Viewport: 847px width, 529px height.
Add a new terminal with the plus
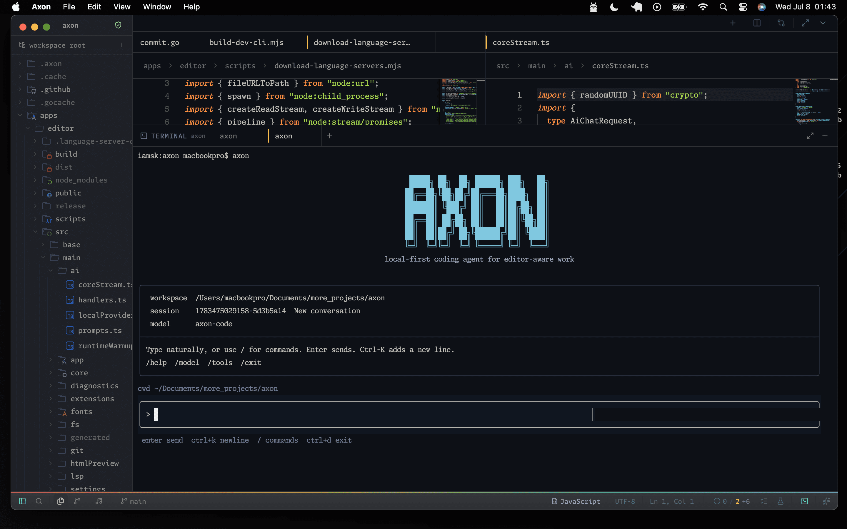click(329, 136)
